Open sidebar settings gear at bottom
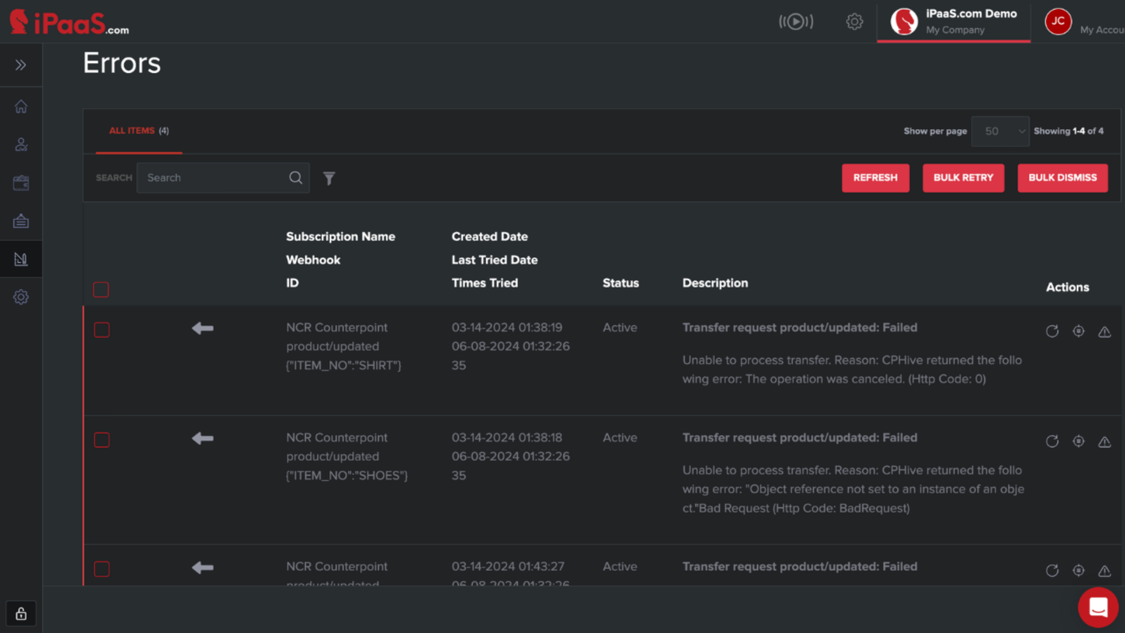 coord(21,297)
